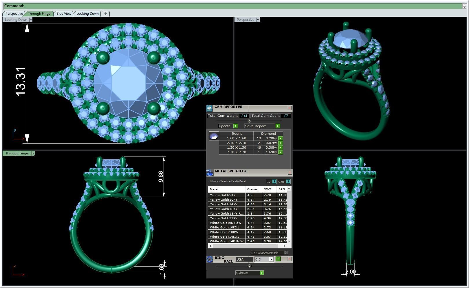Image resolution: width=469 pixels, height=288 pixels.
Task: Expand Ring Rail with the down-arrow expander
Action: point(250,266)
